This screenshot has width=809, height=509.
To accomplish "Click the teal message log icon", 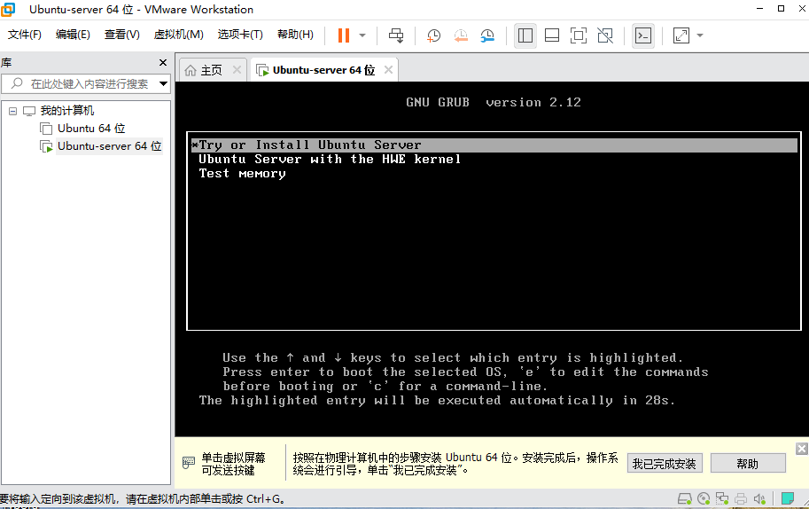I will (x=788, y=498).
